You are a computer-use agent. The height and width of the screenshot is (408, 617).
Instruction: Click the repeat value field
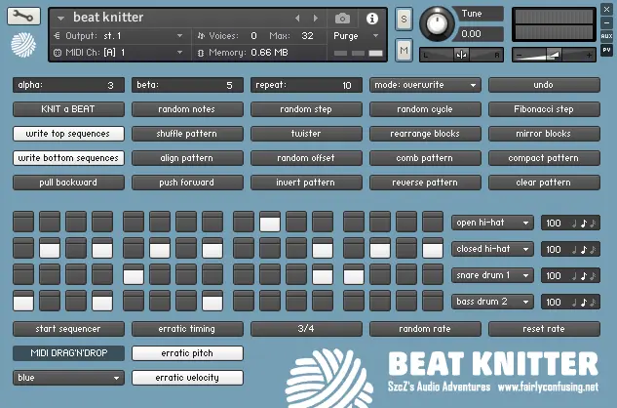306,85
